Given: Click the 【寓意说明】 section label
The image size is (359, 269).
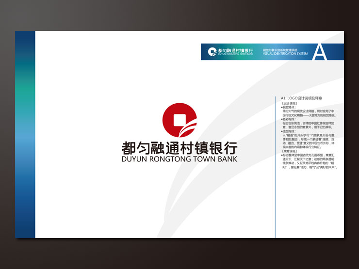Looking at the screenshot, I should coord(290,151).
